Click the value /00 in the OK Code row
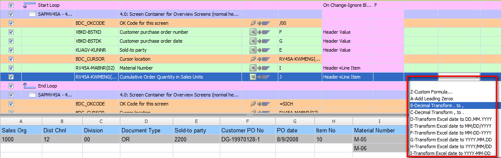The width and height of the screenshot is (501, 158). click(283, 23)
